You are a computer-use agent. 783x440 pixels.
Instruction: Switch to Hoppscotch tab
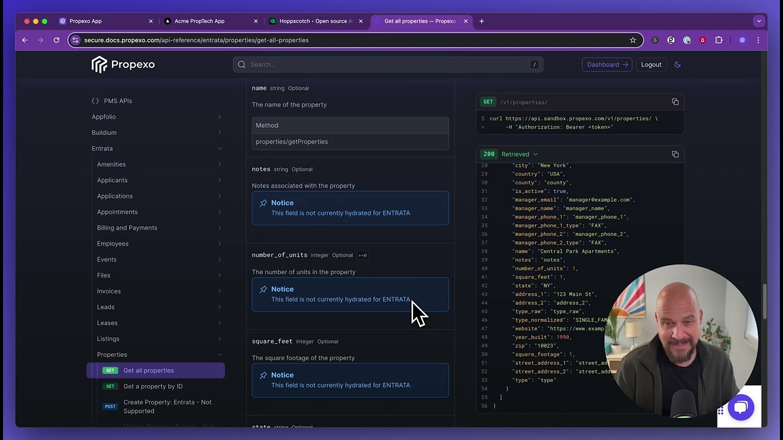click(x=316, y=21)
